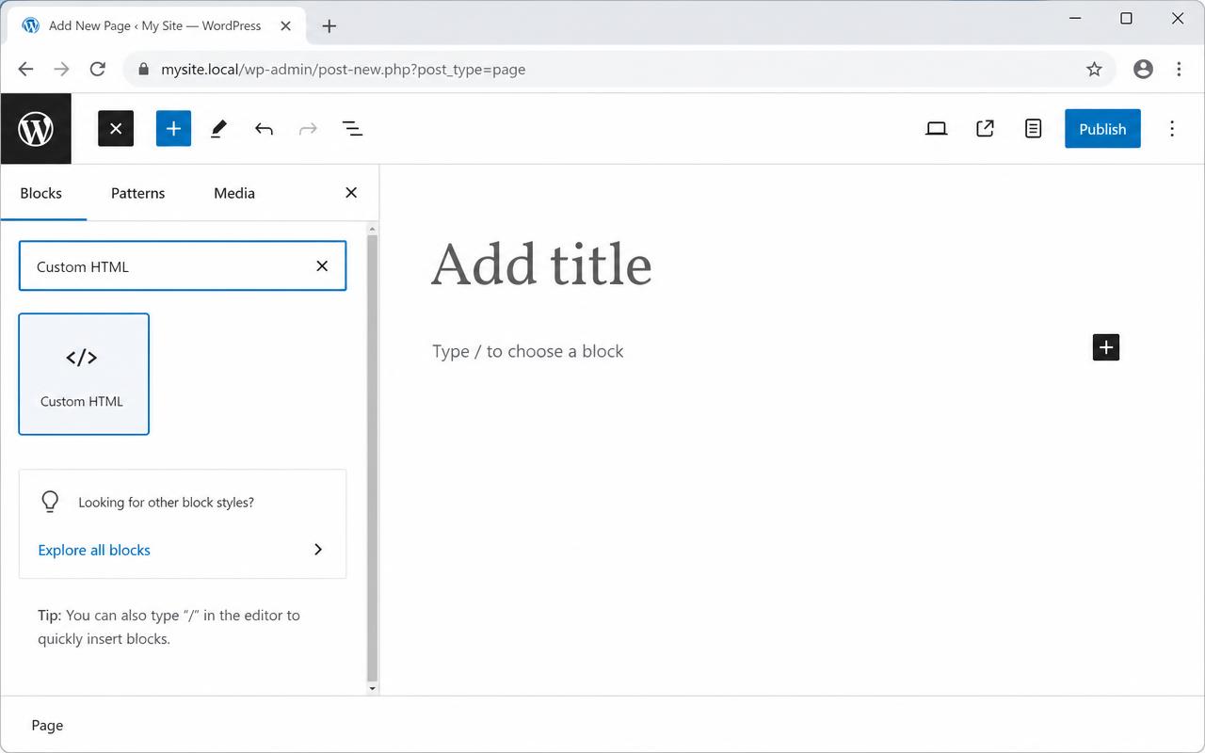Click the Page breadcrumb in the footer
This screenshot has width=1205, height=753.
pos(47,726)
